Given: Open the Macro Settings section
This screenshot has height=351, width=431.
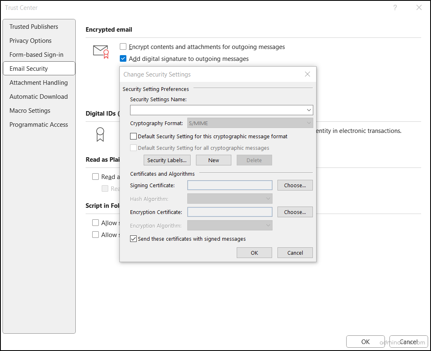Looking at the screenshot, I should coord(30,110).
